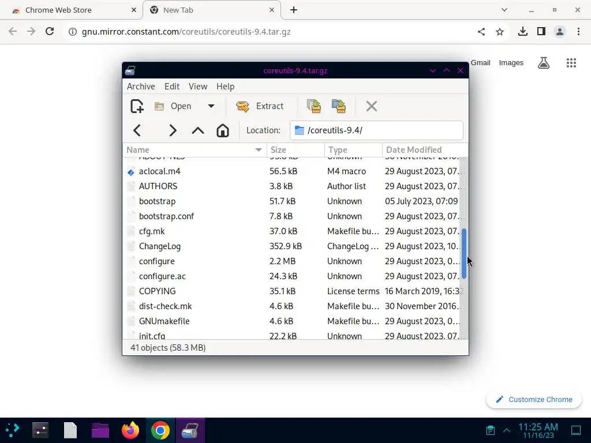Sort file list by Name column
The height and width of the screenshot is (443, 591).
click(x=194, y=150)
